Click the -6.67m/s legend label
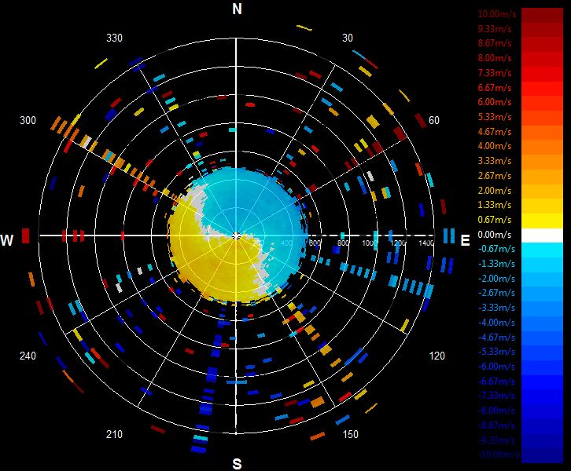The width and height of the screenshot is (571, 471). click(496, 382)
